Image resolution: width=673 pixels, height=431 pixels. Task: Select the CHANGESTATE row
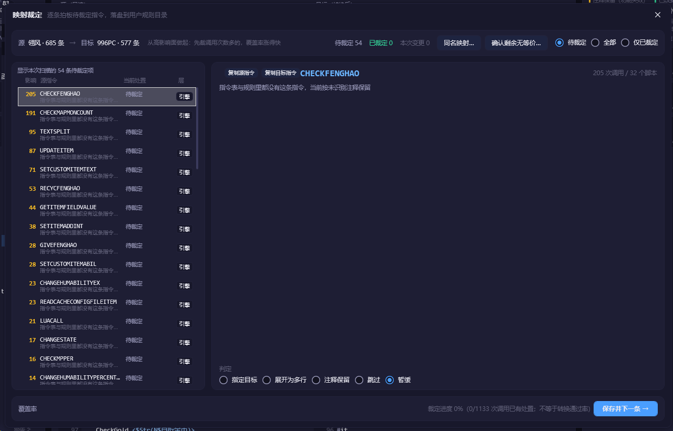[x=107, y=343]
